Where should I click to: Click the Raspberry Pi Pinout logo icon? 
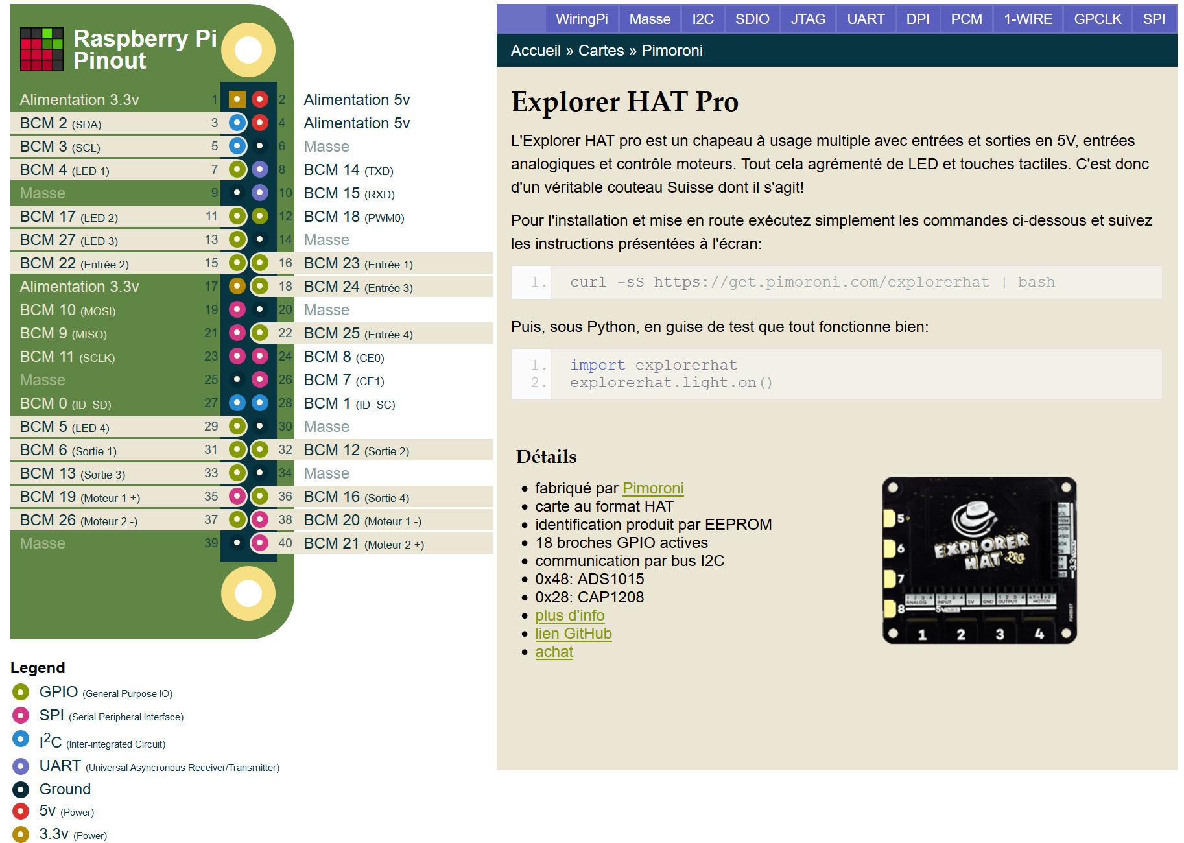41,49
